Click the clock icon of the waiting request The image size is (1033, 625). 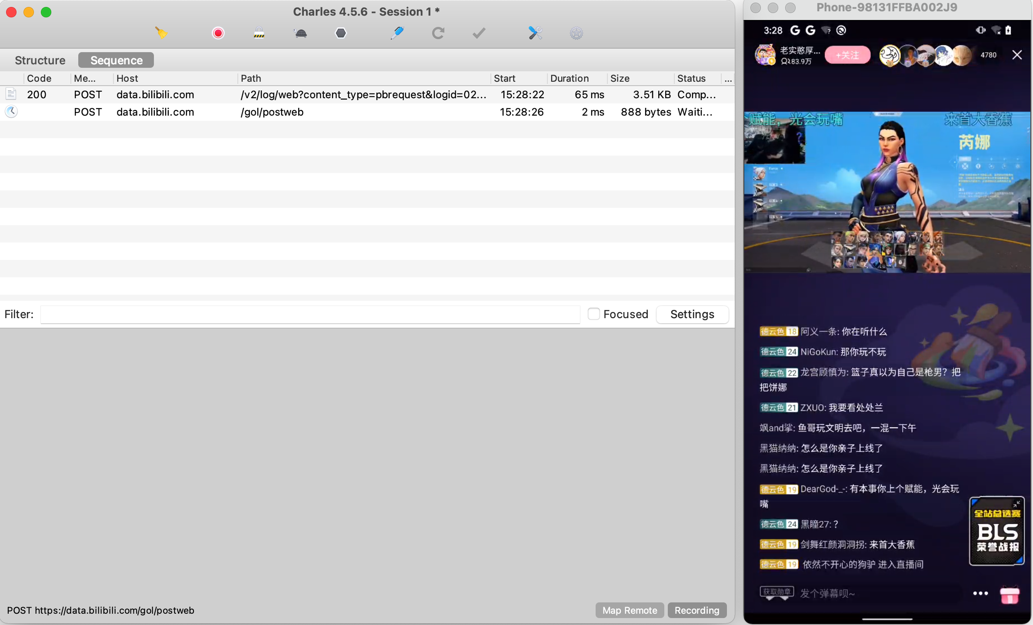(x=11, y=112)
